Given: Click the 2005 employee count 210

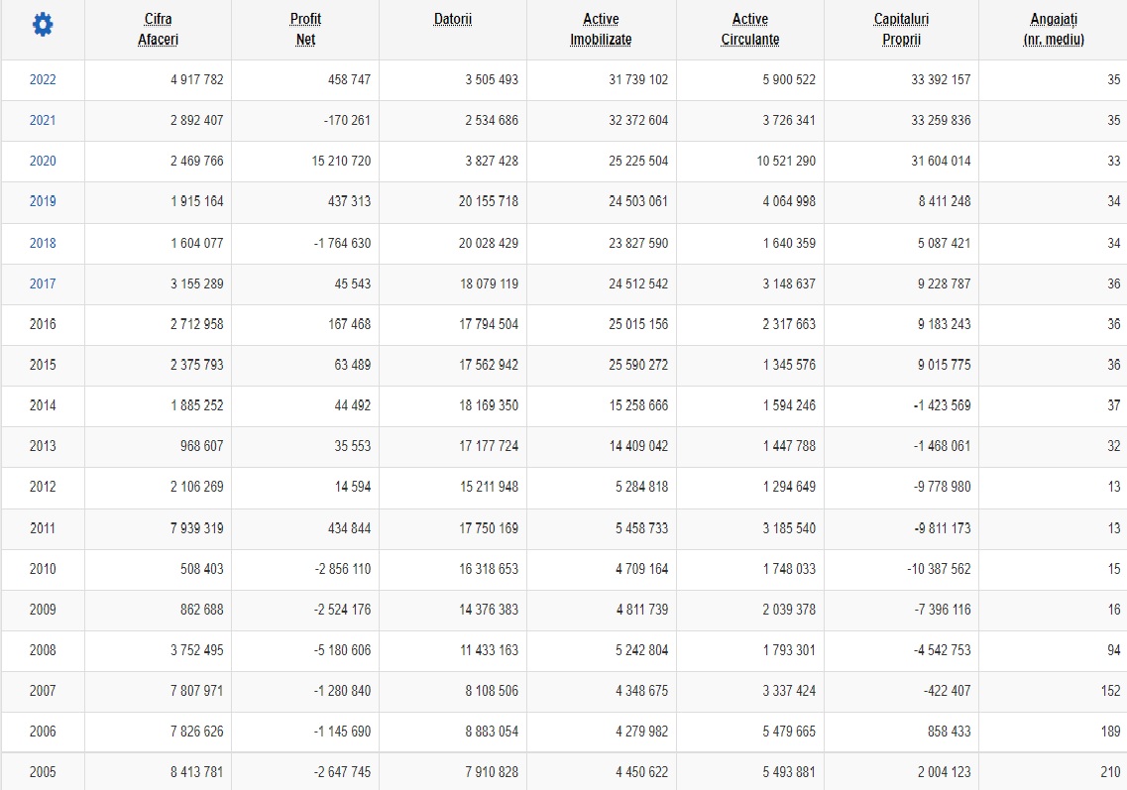Looking at the screenshot, I should click(1110, 772).
